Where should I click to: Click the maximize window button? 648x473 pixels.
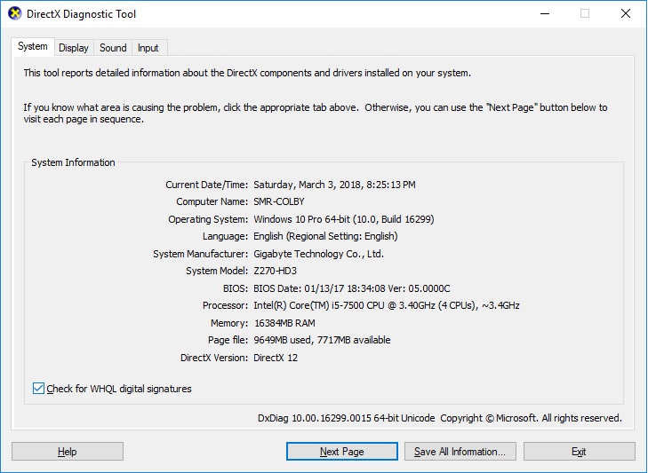point(585,14)
